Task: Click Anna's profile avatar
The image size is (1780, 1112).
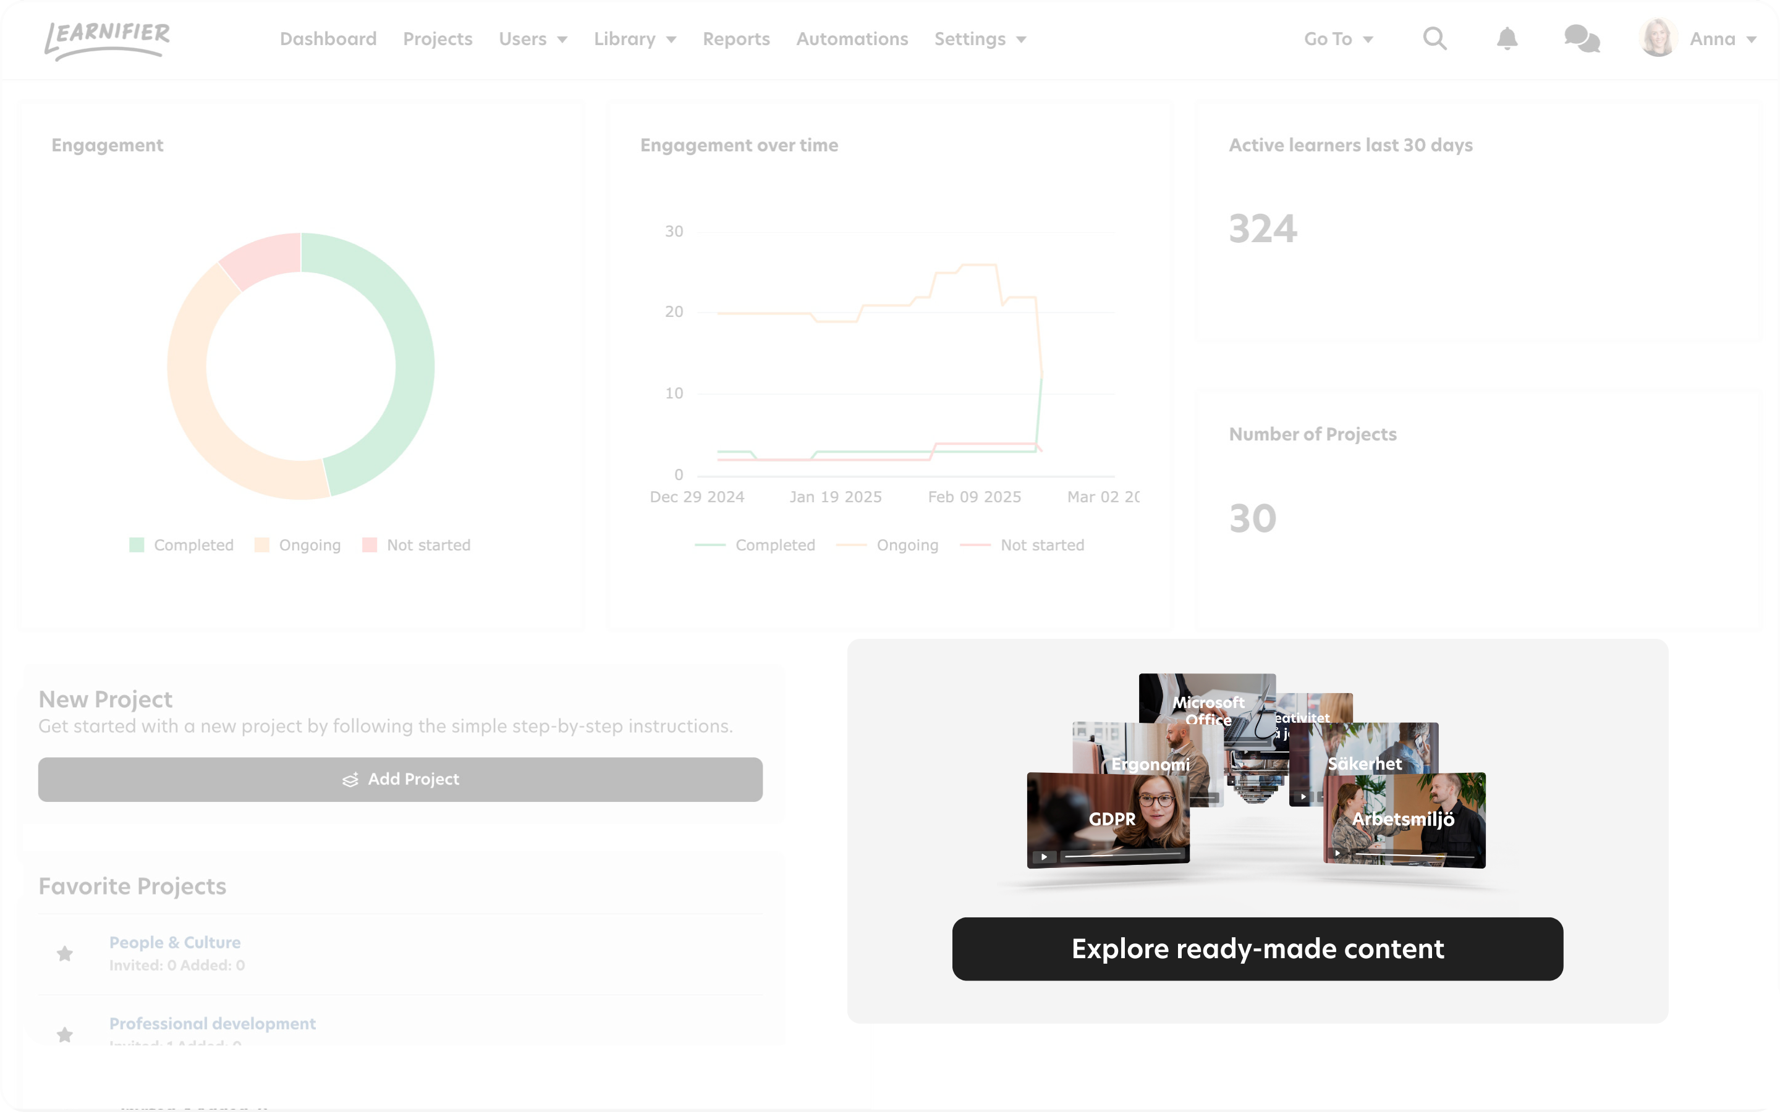Action: [1658, 38]
